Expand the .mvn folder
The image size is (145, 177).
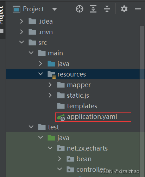(x=21, y=32)
